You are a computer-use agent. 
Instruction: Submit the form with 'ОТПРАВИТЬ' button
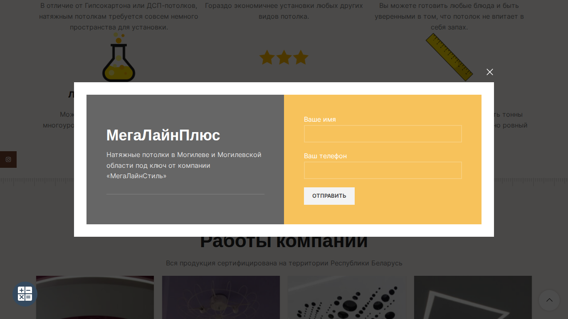329,196
